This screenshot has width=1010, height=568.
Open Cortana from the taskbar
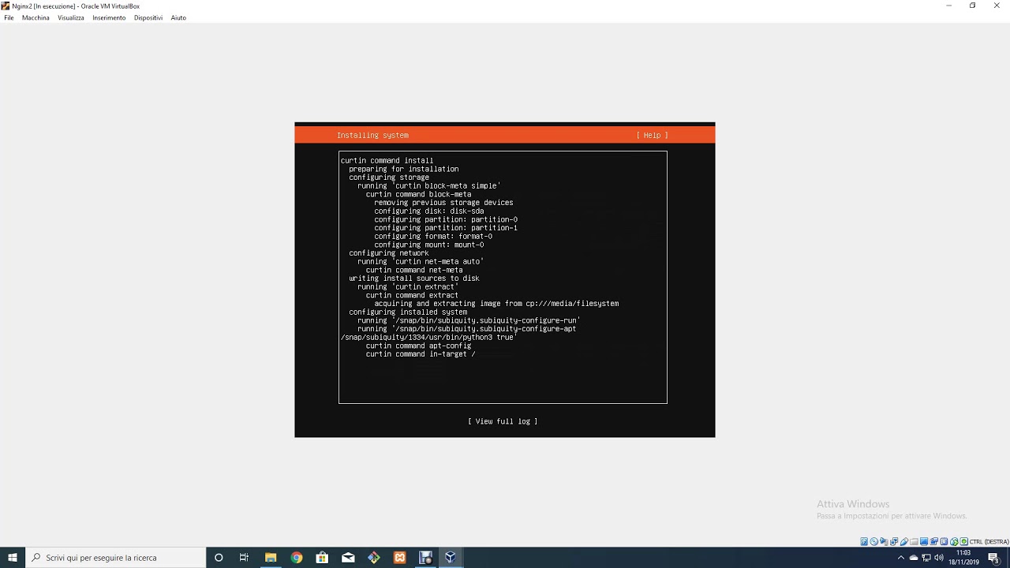[x=219, y=558]
